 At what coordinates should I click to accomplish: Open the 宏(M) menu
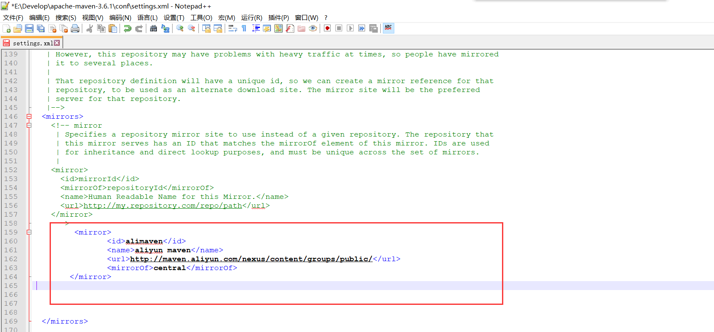pyautogui.click(x=227, y=17)
